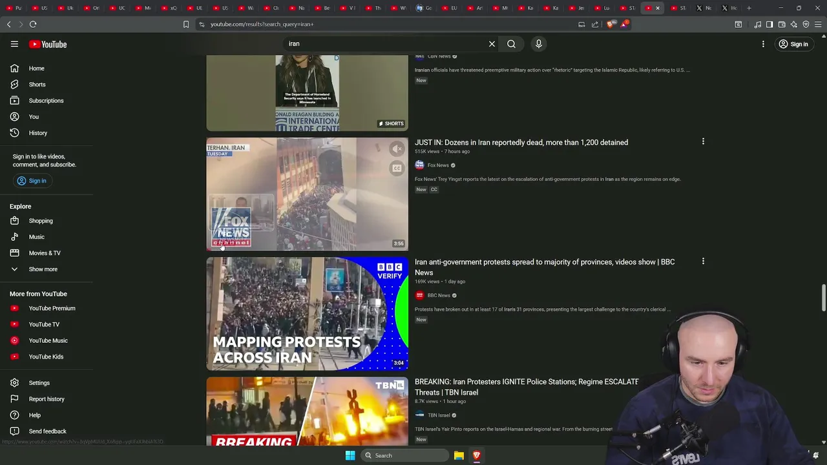Screen dimensions: 827x465
Task: Toggle the browser sidebar panel icon
Action: point(769,25)
